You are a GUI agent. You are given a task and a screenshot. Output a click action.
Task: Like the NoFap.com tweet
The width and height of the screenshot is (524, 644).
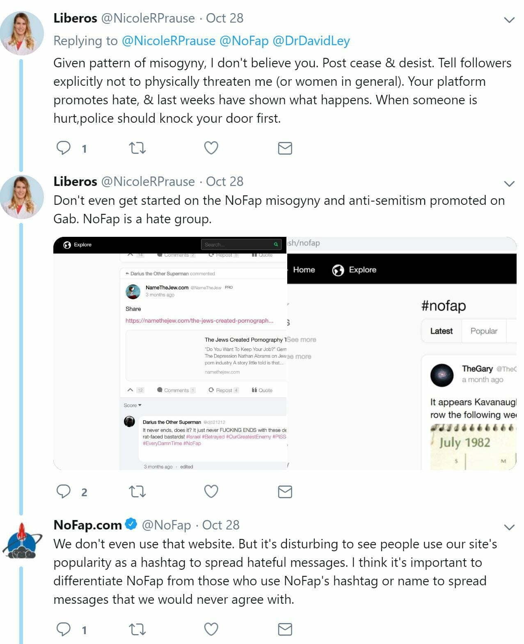click(x=211, y=629)
